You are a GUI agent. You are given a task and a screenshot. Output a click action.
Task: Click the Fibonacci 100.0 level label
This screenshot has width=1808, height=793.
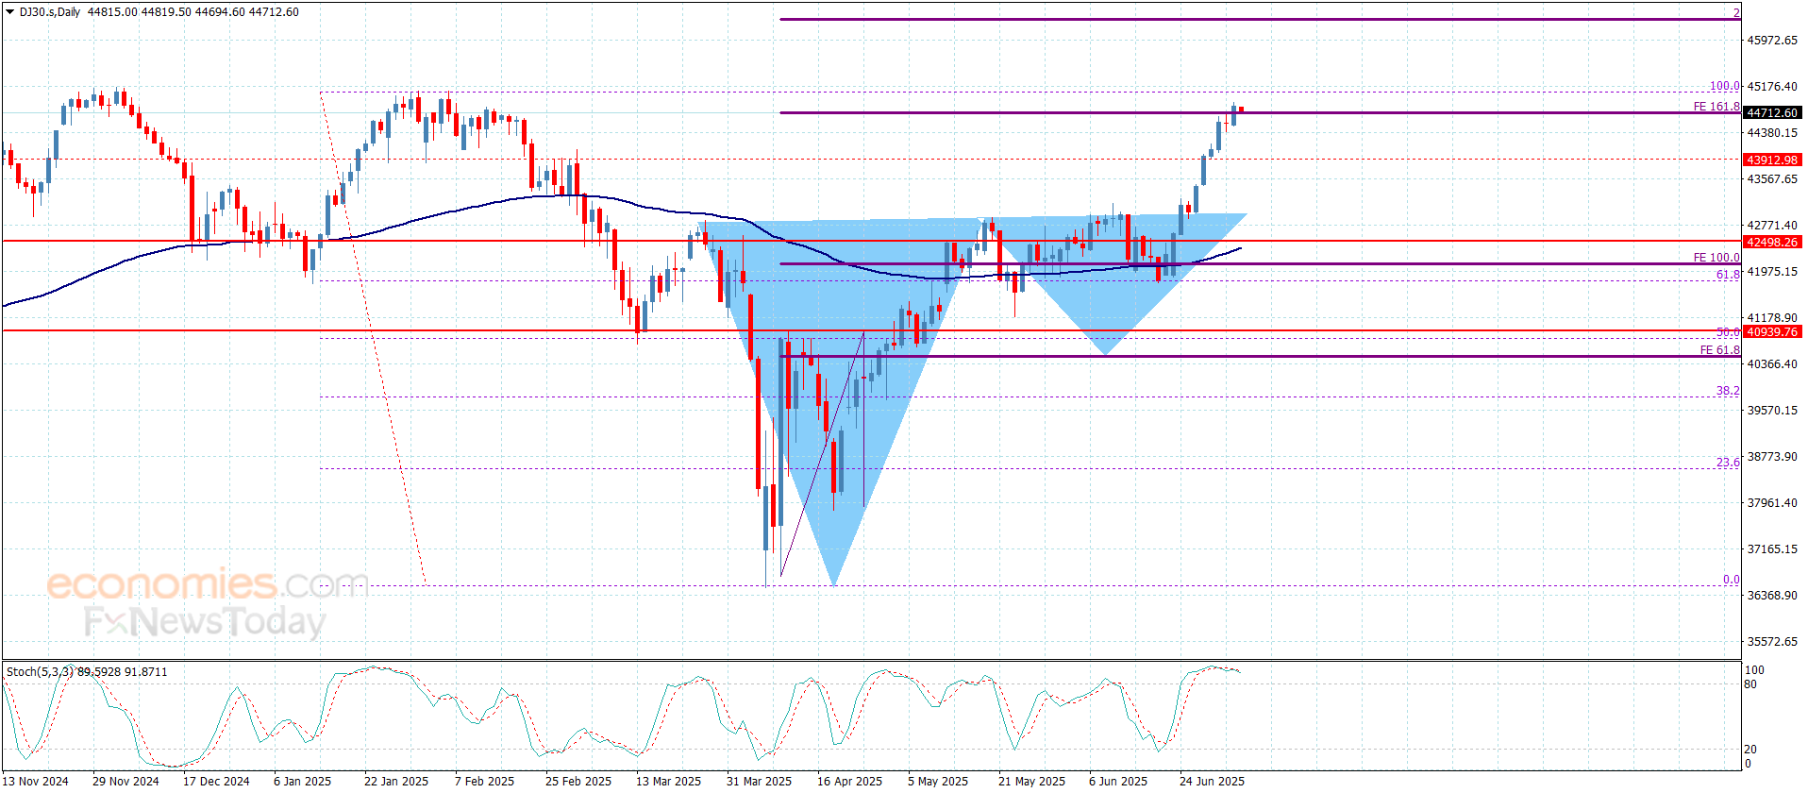click(1725, 86)
